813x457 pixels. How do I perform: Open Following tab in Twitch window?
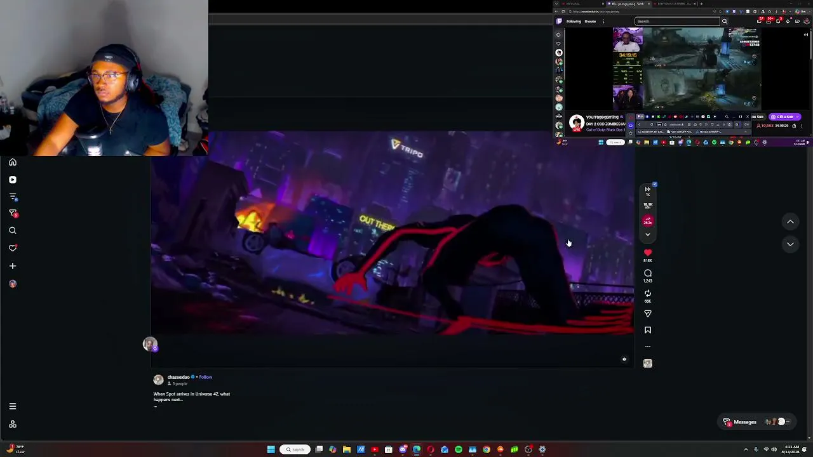[x=574, y=21]
